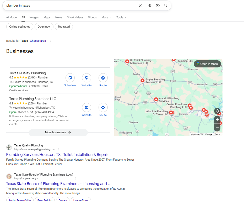Open the Tools dropdown
244x201 pixels.
(x=121, y=18)
